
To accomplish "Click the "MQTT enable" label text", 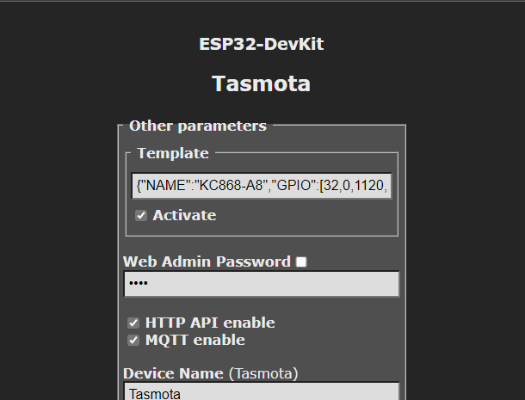I will [x=195, y=340].
